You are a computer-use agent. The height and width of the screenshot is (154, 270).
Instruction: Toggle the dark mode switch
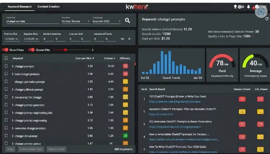click(x=241, y=7)
